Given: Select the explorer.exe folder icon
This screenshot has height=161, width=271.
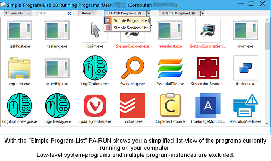Looking at the screenshot, I should 19,68.
